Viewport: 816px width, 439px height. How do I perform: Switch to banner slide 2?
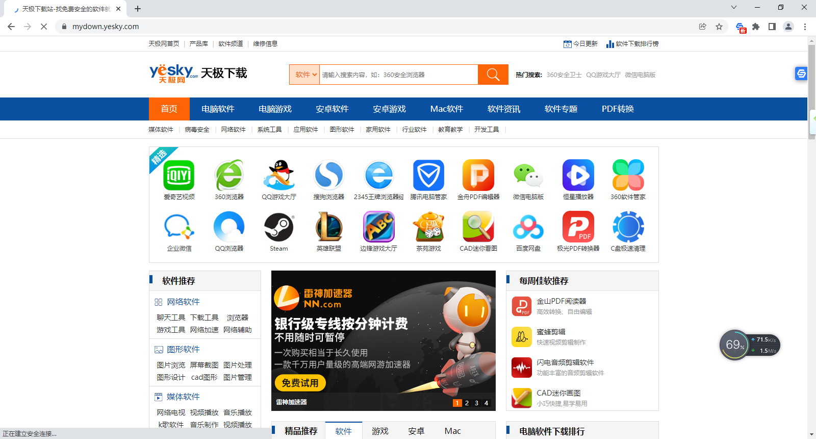coord(467,403)
